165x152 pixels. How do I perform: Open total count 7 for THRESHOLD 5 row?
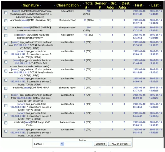tap(85, 60)
